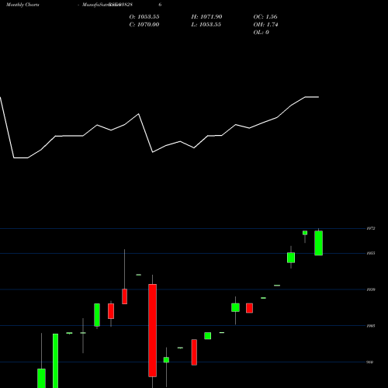This screenshot has width=388, height=388.
Task: Select the open value 'O: 1053.55'
Action: (144, 17)
